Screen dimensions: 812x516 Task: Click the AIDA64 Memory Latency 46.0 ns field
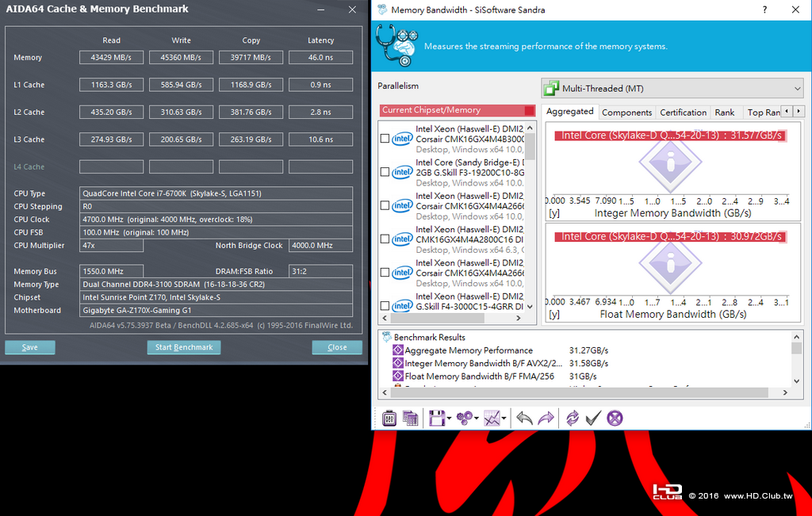[x=320, y=57]
